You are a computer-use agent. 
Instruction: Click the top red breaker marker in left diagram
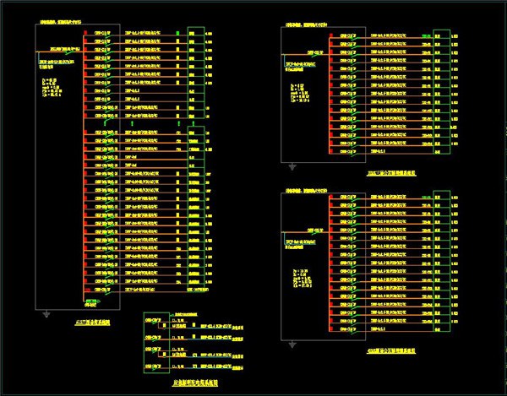pos(85,34)
